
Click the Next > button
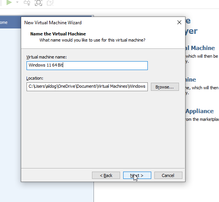click(x=137, y=175)
